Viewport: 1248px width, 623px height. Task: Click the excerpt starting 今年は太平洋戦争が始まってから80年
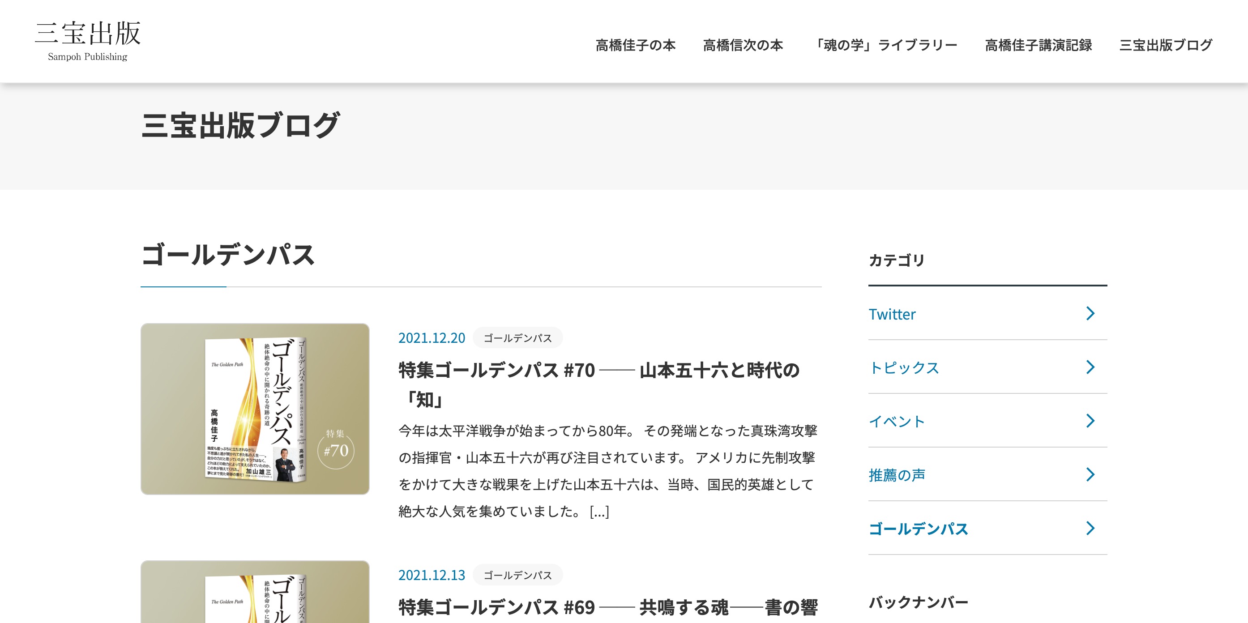[607, 471]
